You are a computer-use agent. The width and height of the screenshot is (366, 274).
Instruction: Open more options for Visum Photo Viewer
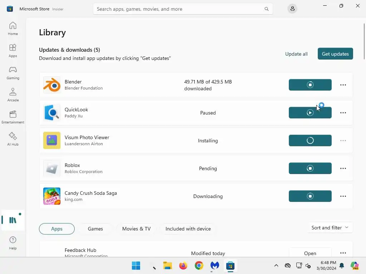coord(343,141)
